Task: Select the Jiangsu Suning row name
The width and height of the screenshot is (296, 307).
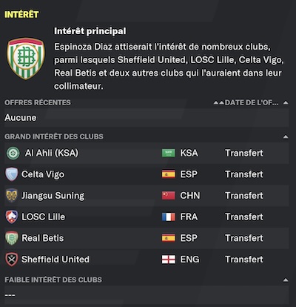Action: [53, 196]
